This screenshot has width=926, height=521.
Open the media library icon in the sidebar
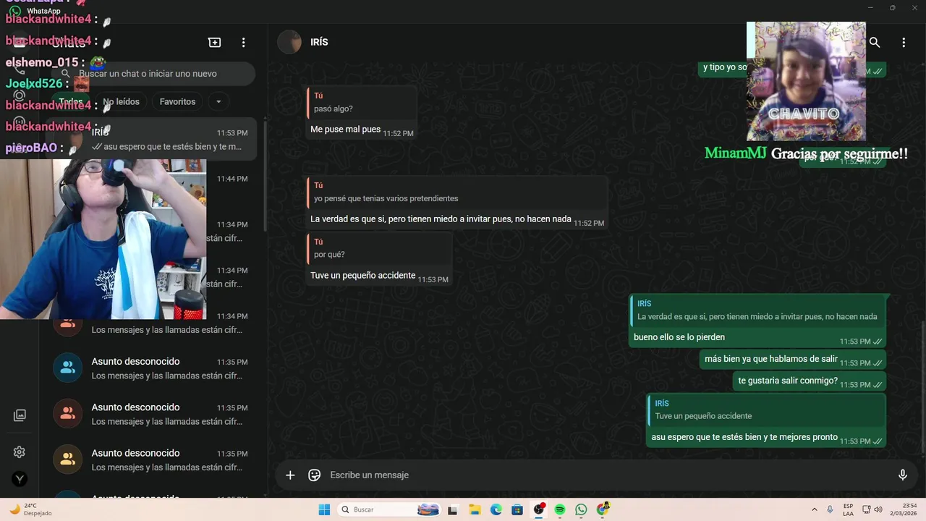[20, 415]
